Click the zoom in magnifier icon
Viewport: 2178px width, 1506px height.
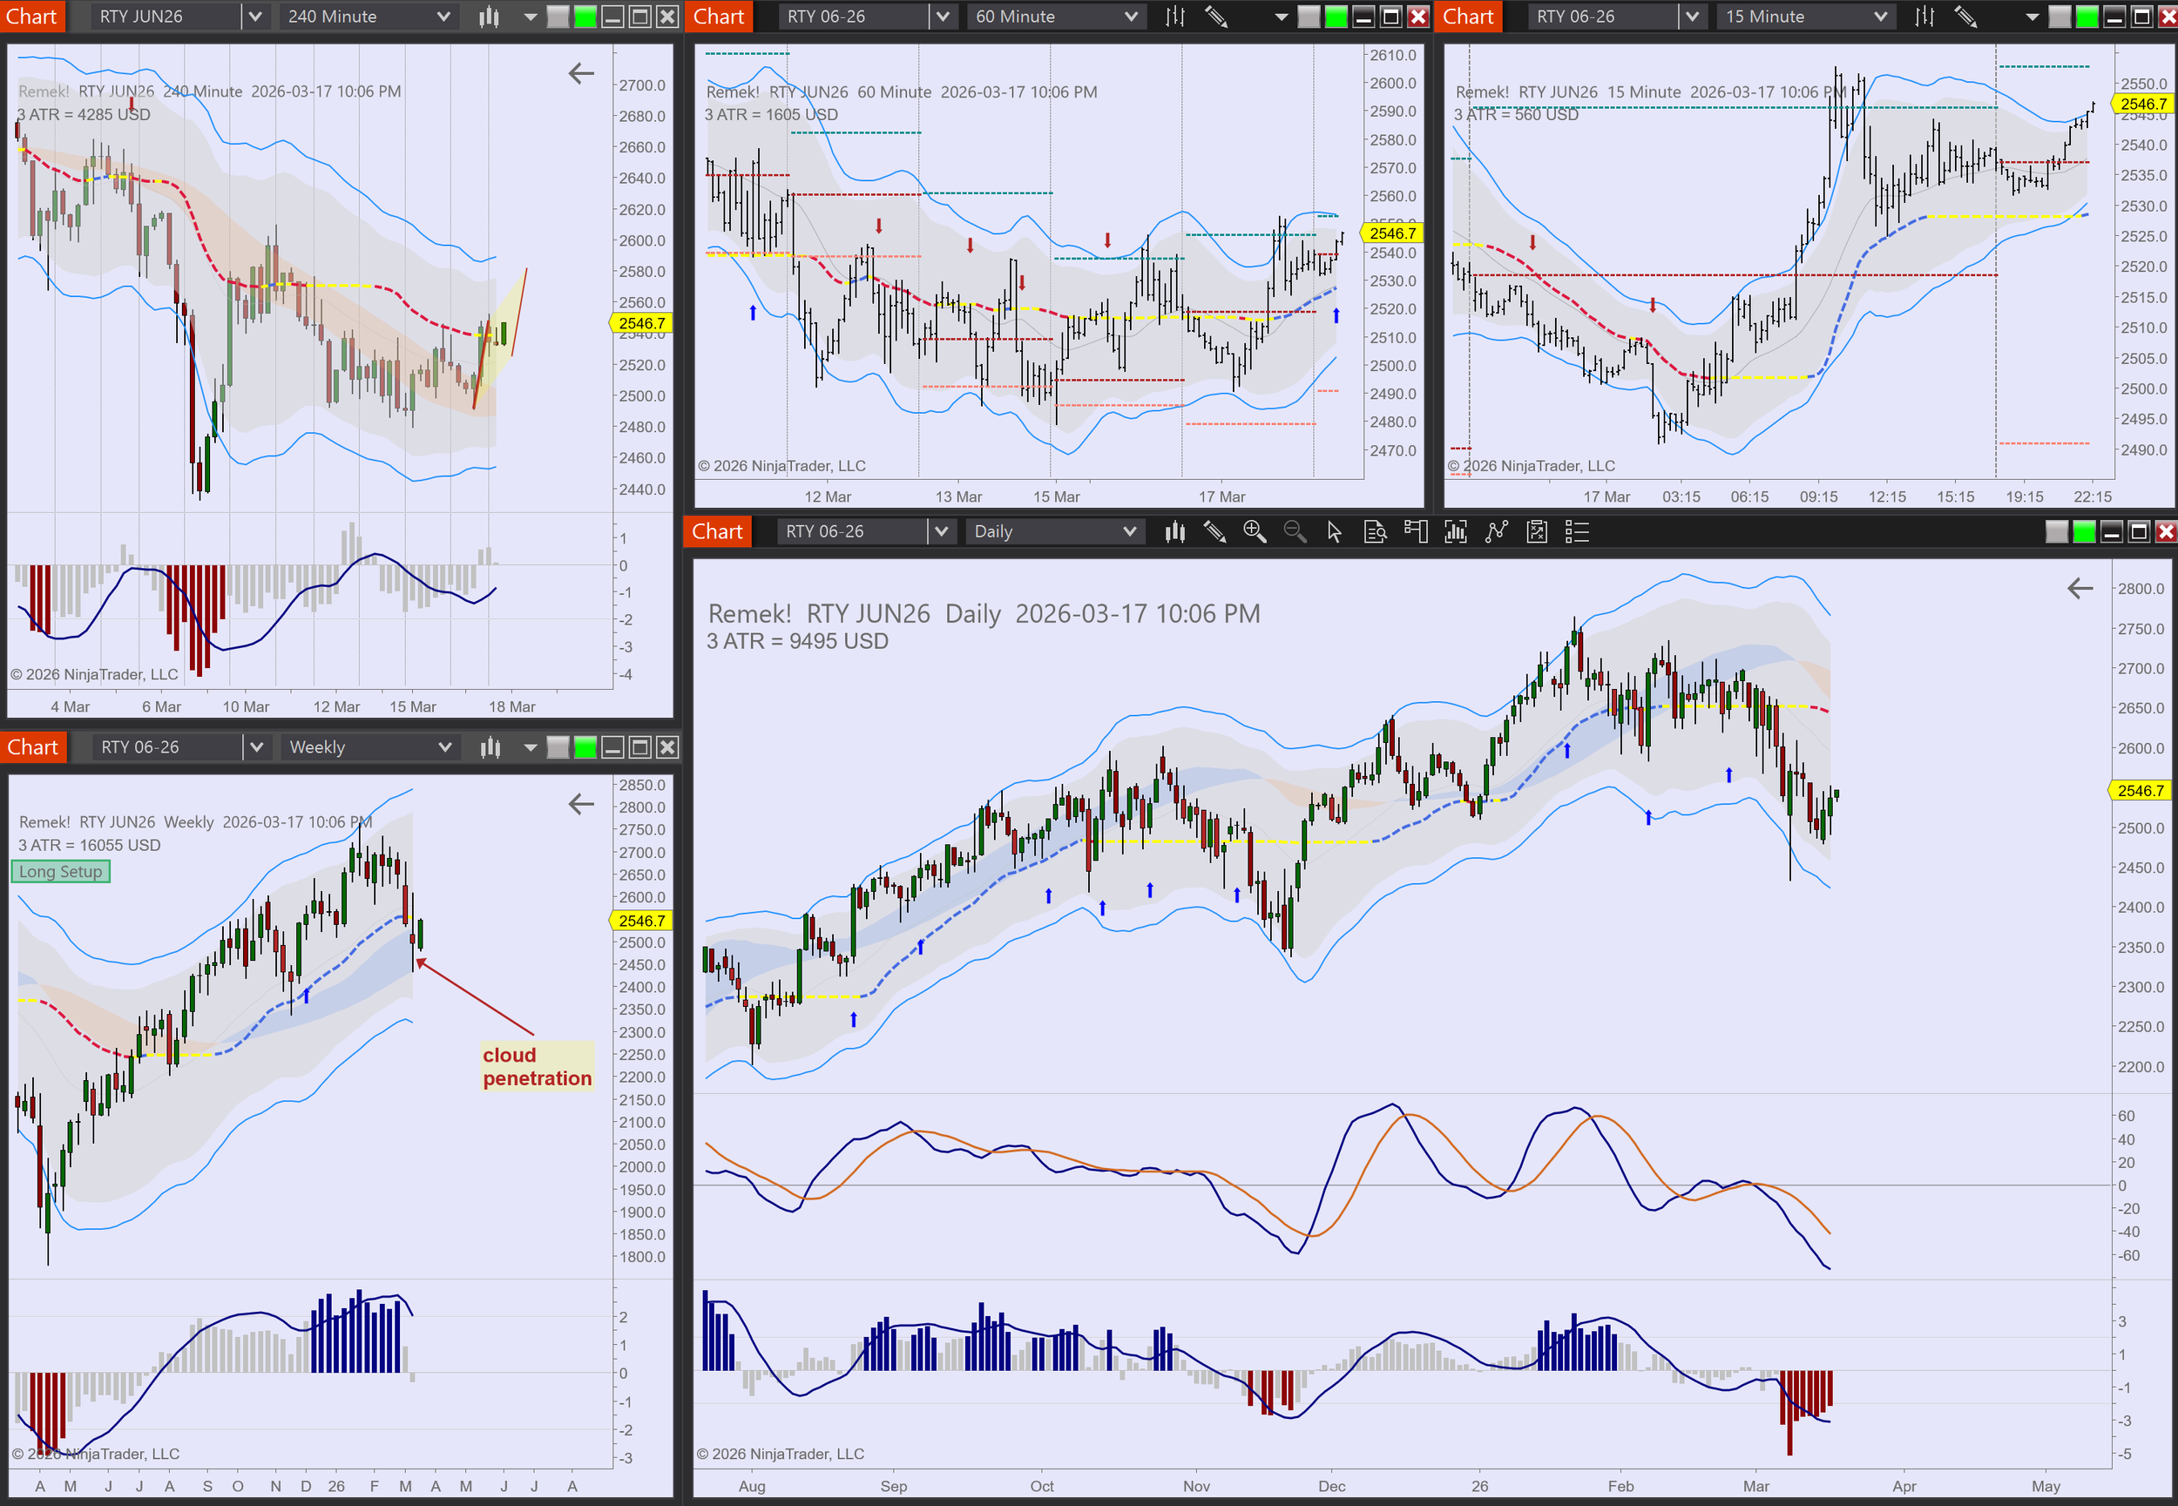click(1255, 532)
